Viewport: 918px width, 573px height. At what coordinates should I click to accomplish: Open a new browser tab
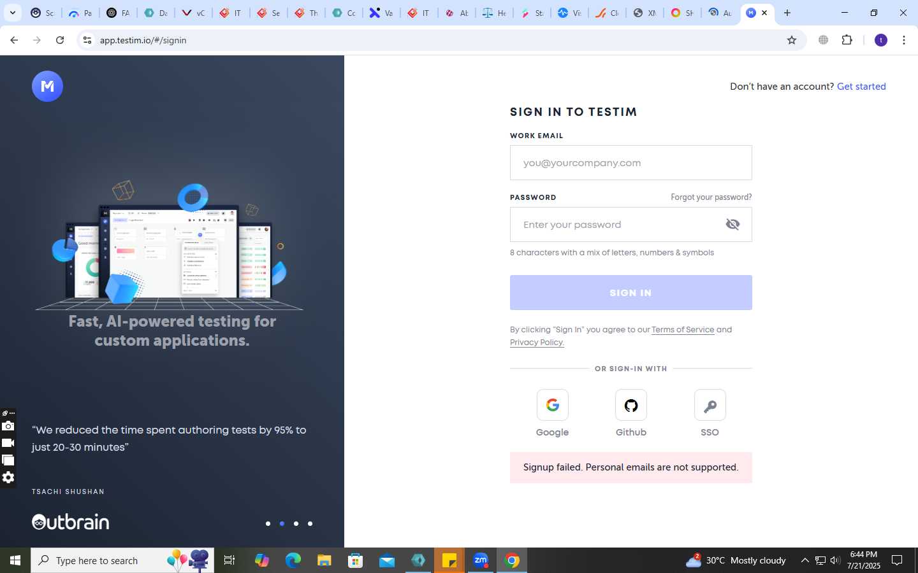coord(787,13)
